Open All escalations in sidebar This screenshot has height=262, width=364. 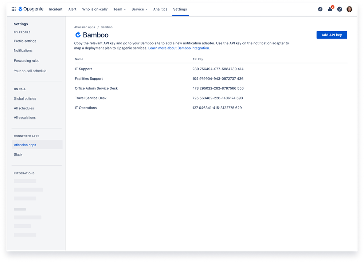25,118
